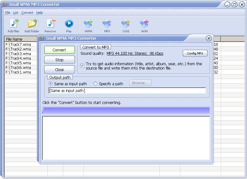
Task: Select F:\Track4.wma in the list
Action: pyautogui.click(x=18, y=58)
